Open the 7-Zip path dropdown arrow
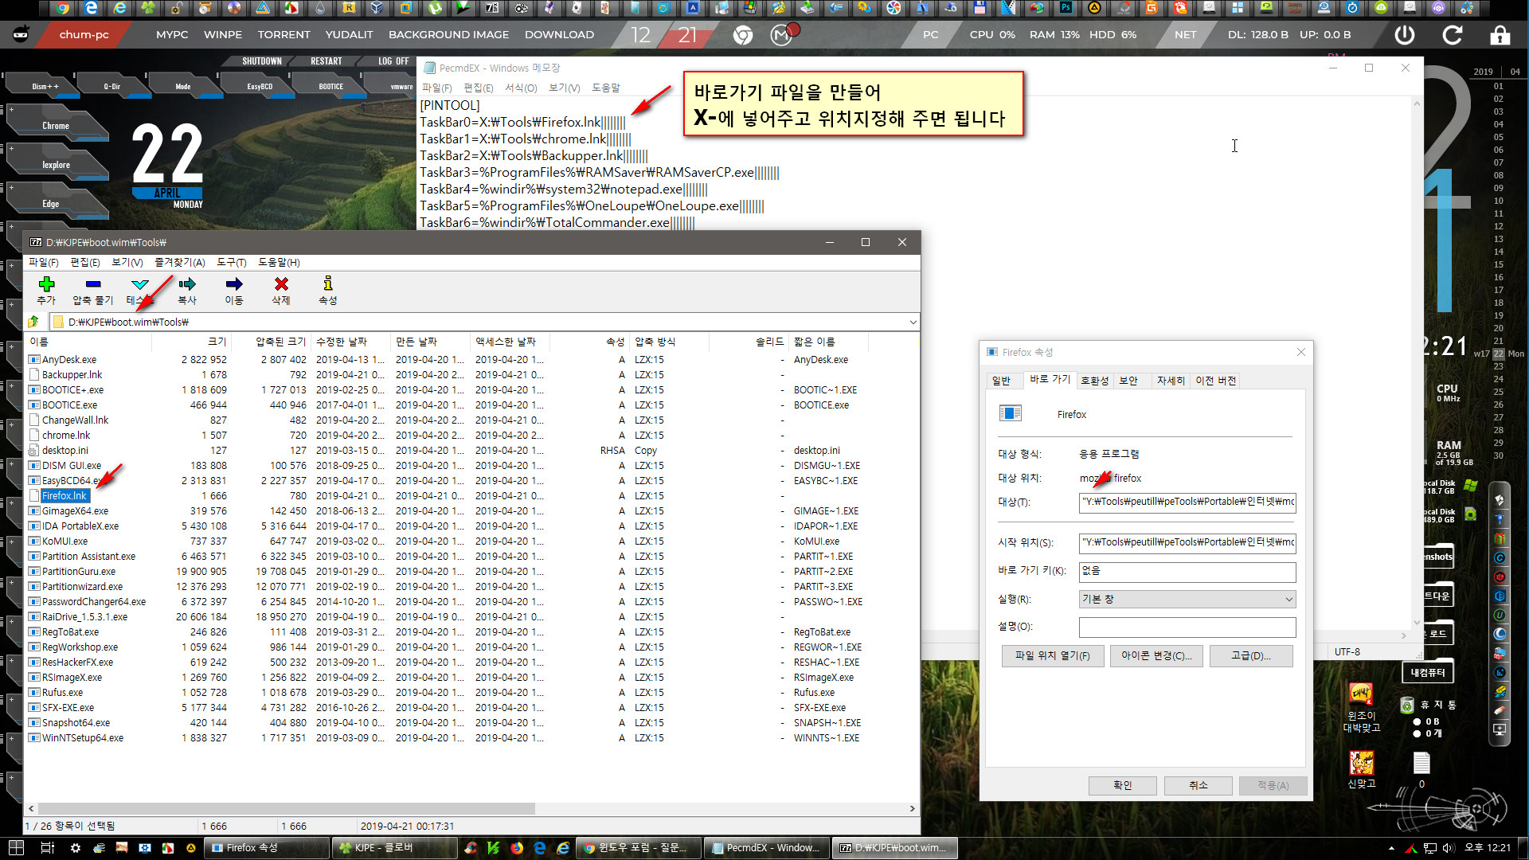 (x=913, y=322)
